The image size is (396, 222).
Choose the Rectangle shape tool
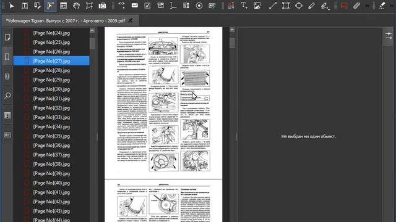point(286,6)
